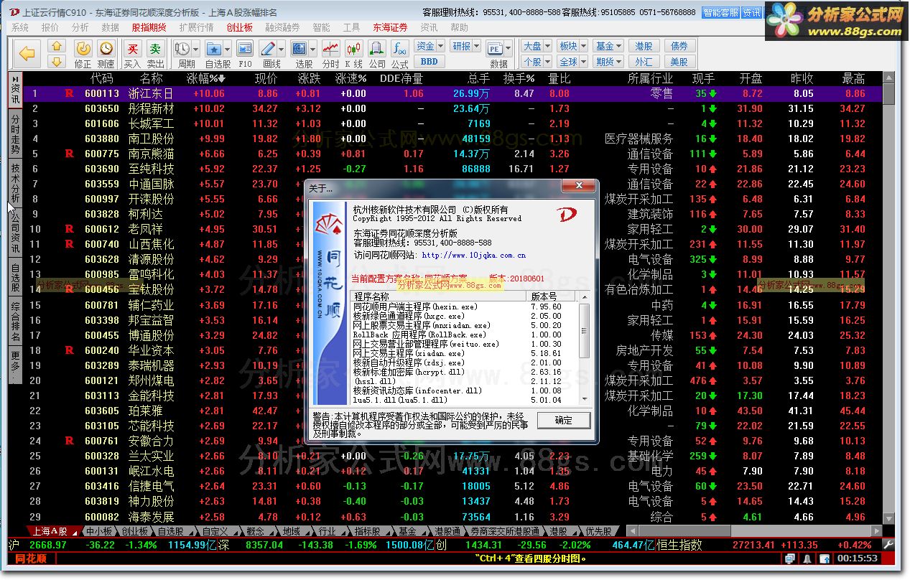Viewport: 910px width, 580px height.
Task: Click the monitor icon in bottom status bar
Action: [790, 558]
